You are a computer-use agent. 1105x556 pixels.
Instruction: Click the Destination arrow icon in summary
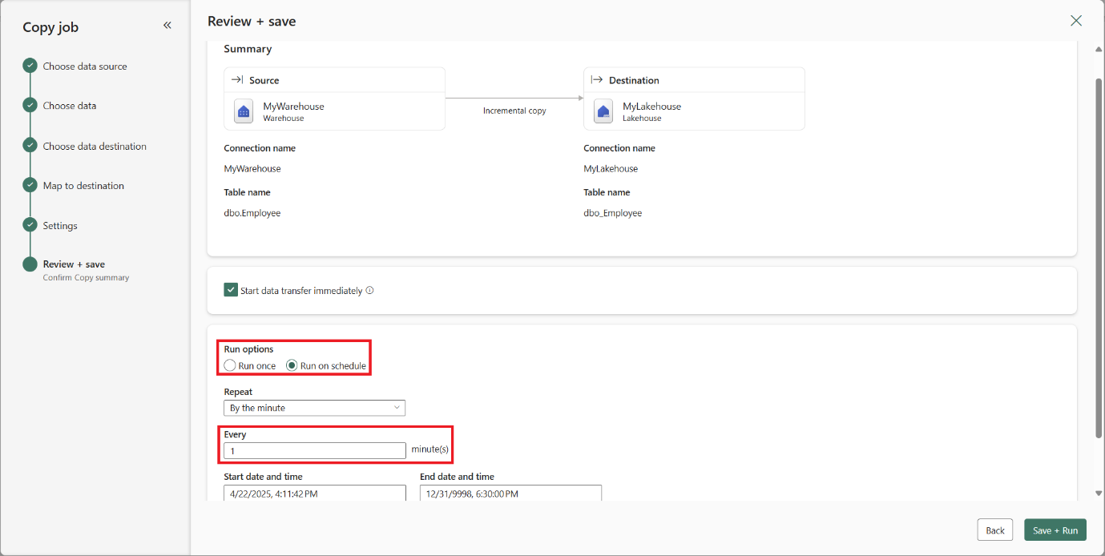pos(596,80)
